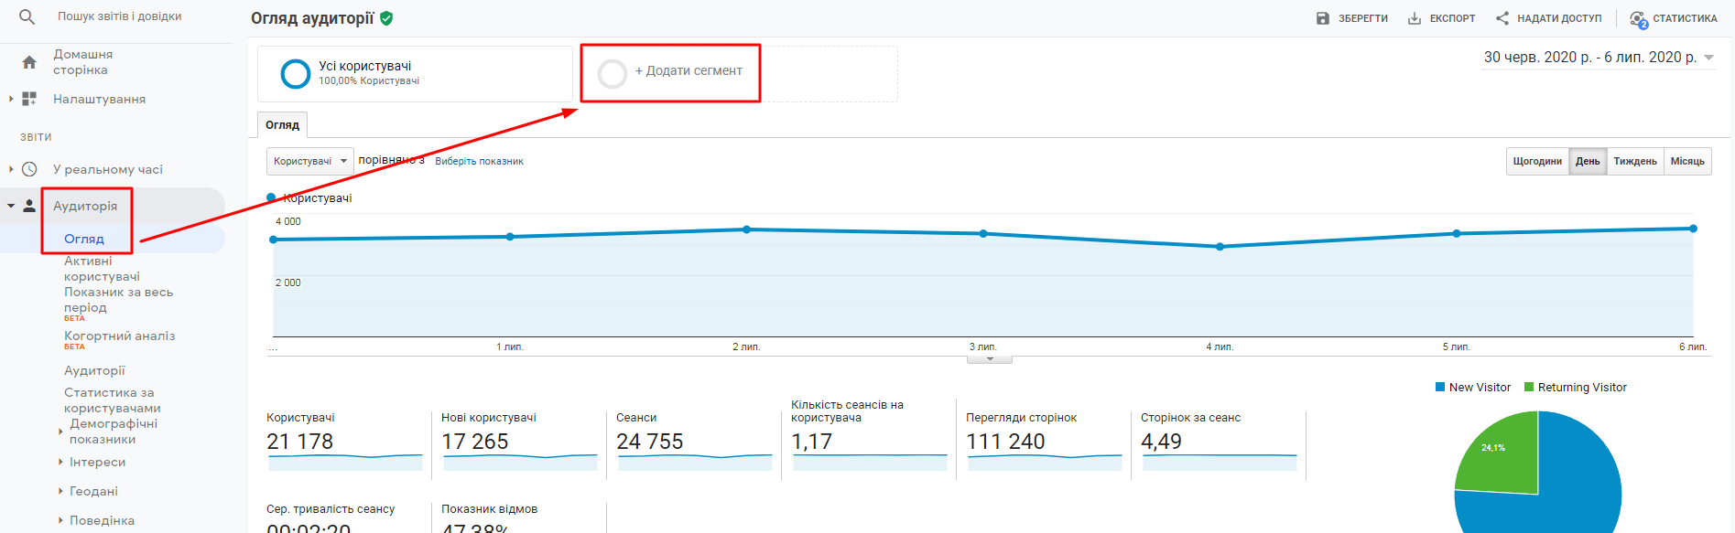Click + Додати сегмент

tap(689, 70)
